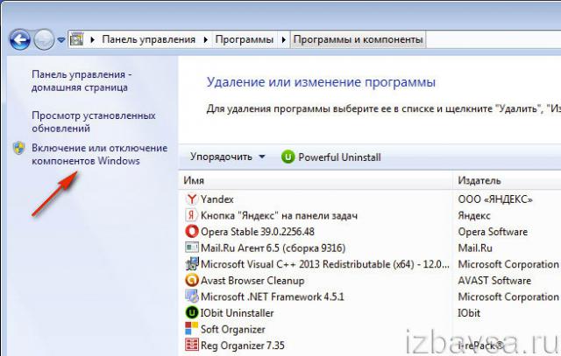Click publisher AVAST Software cell
This screenshot has width=561, height=356.
pos(494,281)
